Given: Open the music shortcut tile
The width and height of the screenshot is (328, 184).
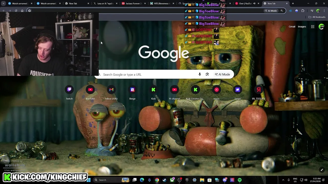Looking at the screenshot, I should (x=217, y=93).
